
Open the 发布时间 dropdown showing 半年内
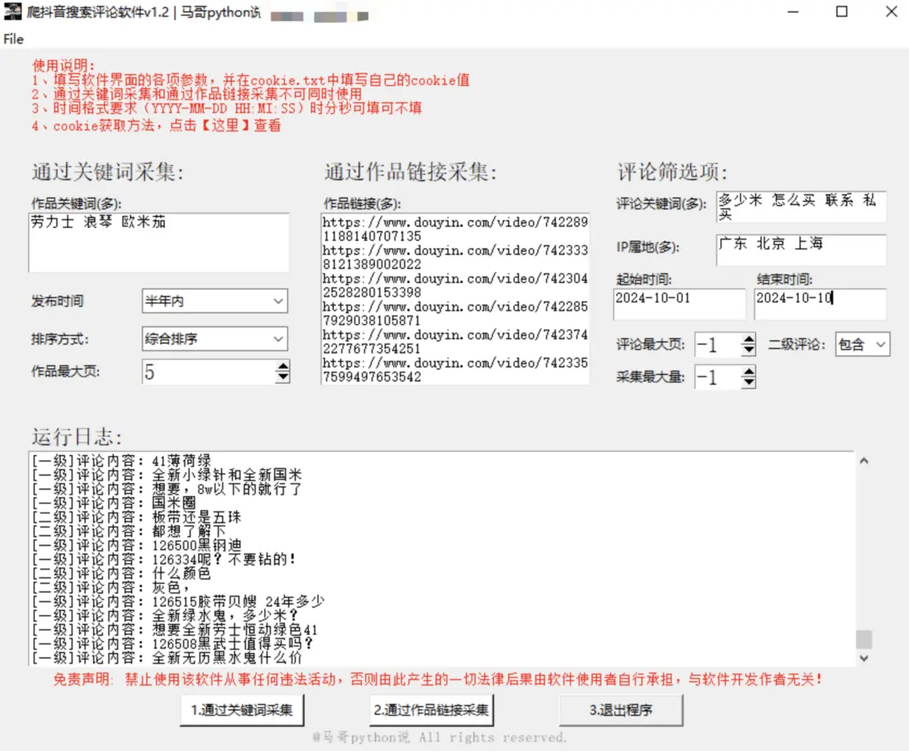pyautogui.click(x=214, y=300)
